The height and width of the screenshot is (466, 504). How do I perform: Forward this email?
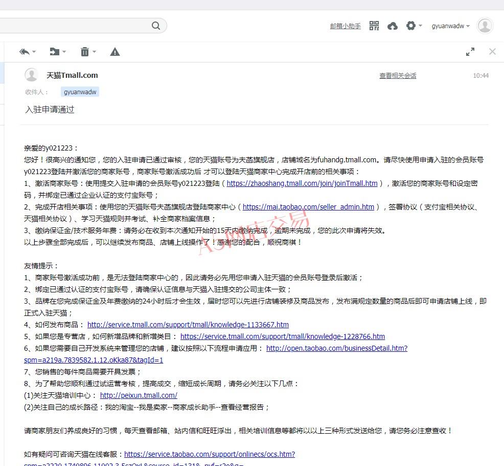point(54,52)
